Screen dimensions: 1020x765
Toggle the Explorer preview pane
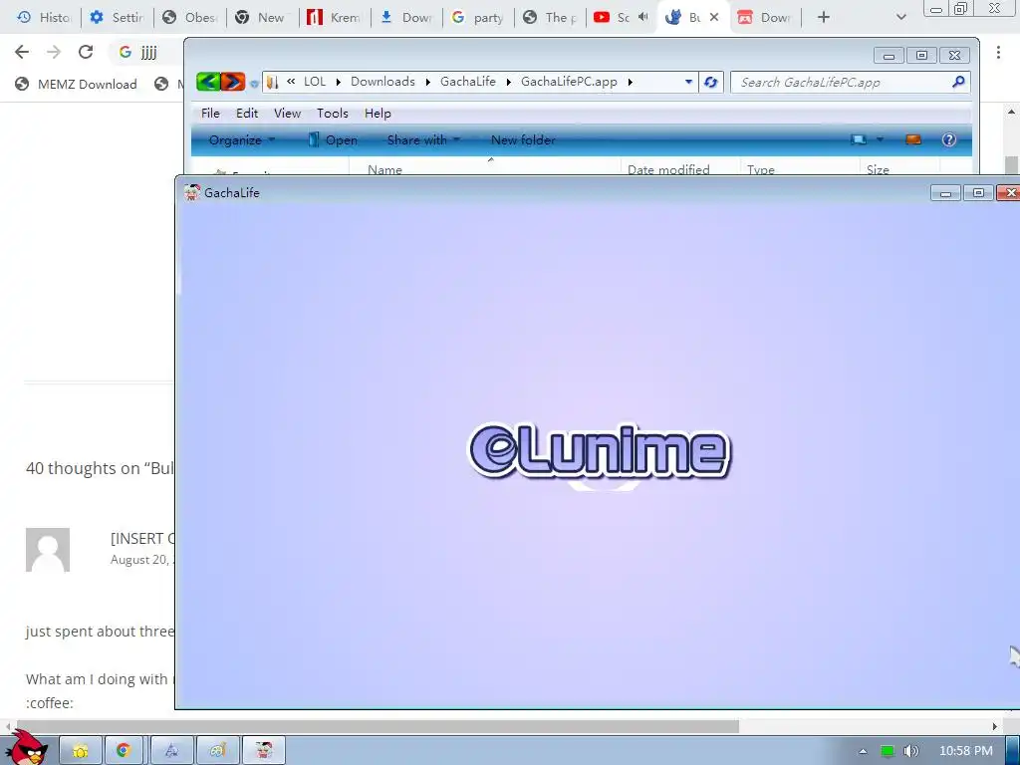coord(913,139)
